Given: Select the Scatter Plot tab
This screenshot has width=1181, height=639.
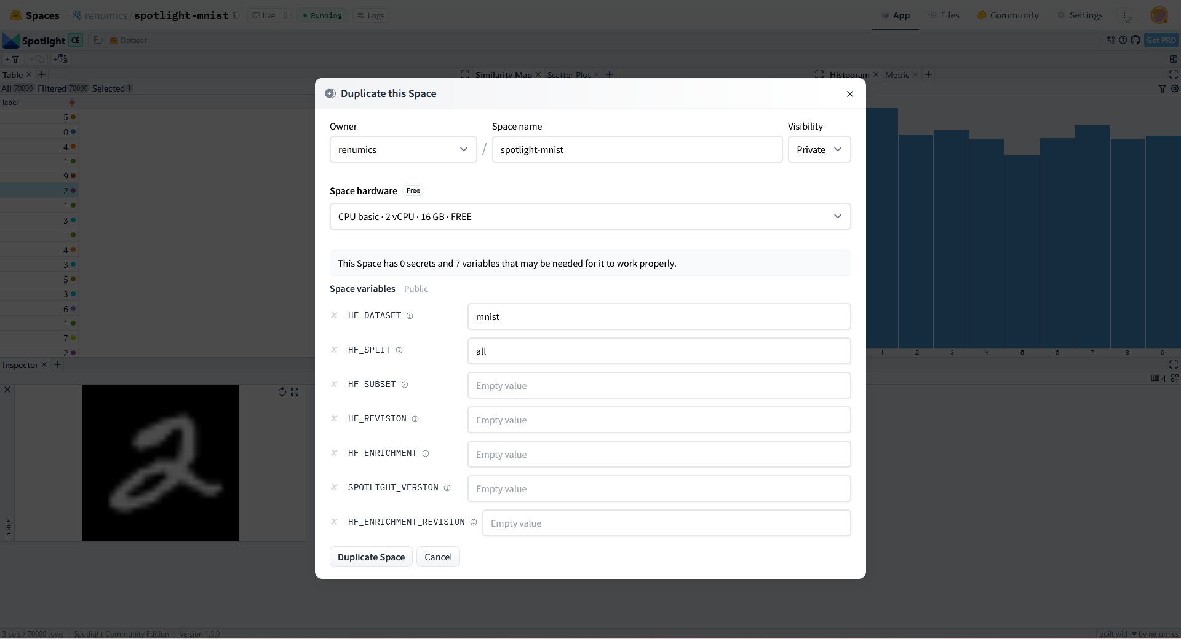Looking at the screenshot, I should [x=568, y=75].
